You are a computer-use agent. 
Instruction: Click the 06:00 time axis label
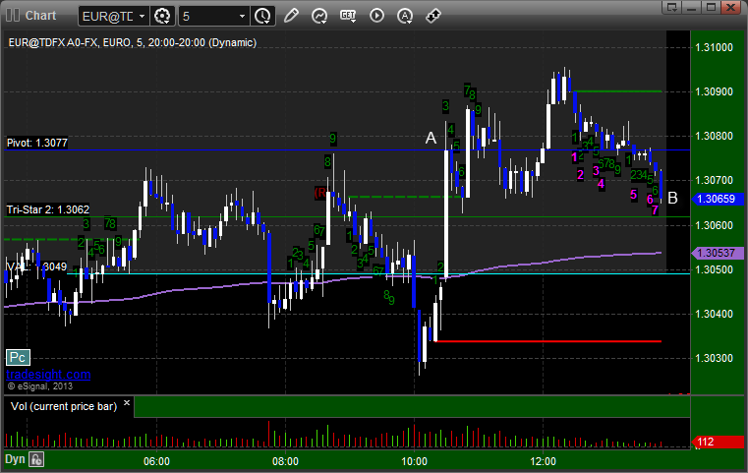pyautogui.click(x=156, y=461)
